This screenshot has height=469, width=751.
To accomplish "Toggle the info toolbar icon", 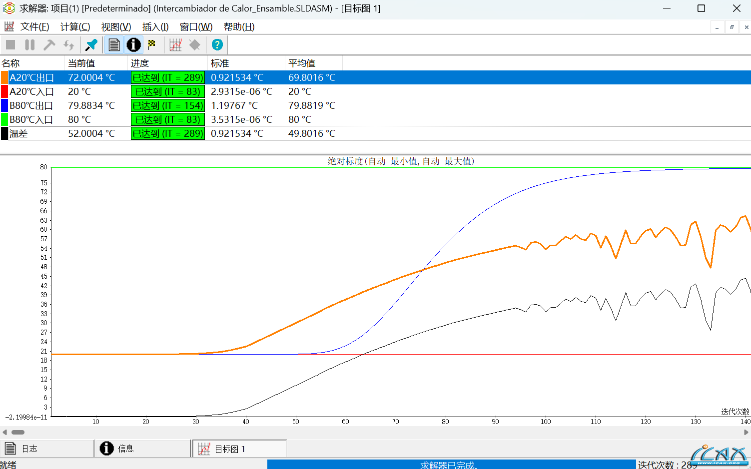I will click(133, 45).
